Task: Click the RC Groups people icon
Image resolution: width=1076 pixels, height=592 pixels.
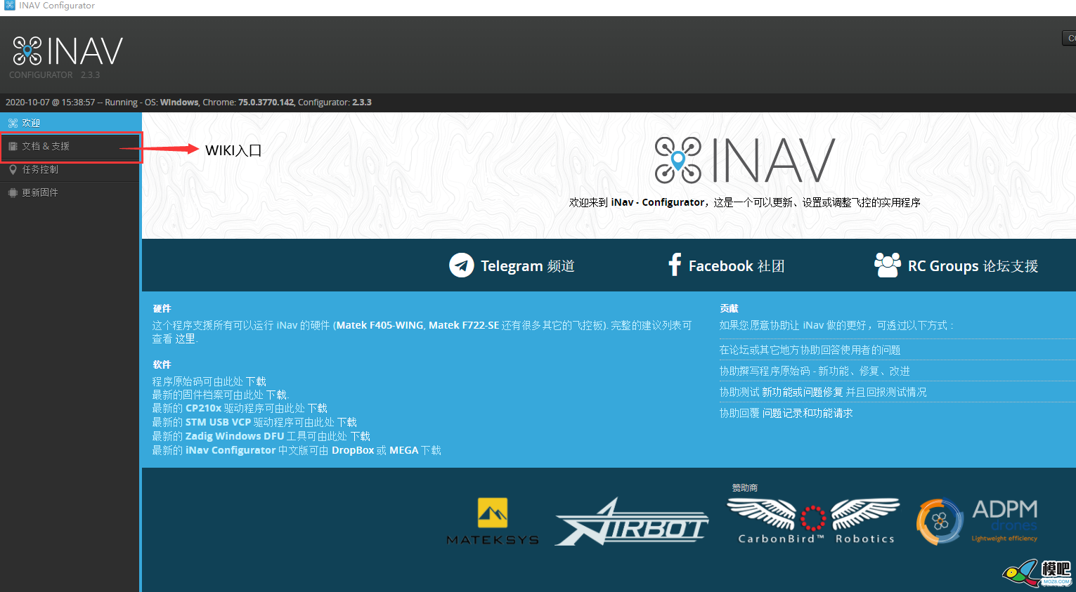Action: pyautogui.click(x=887, y=265)
